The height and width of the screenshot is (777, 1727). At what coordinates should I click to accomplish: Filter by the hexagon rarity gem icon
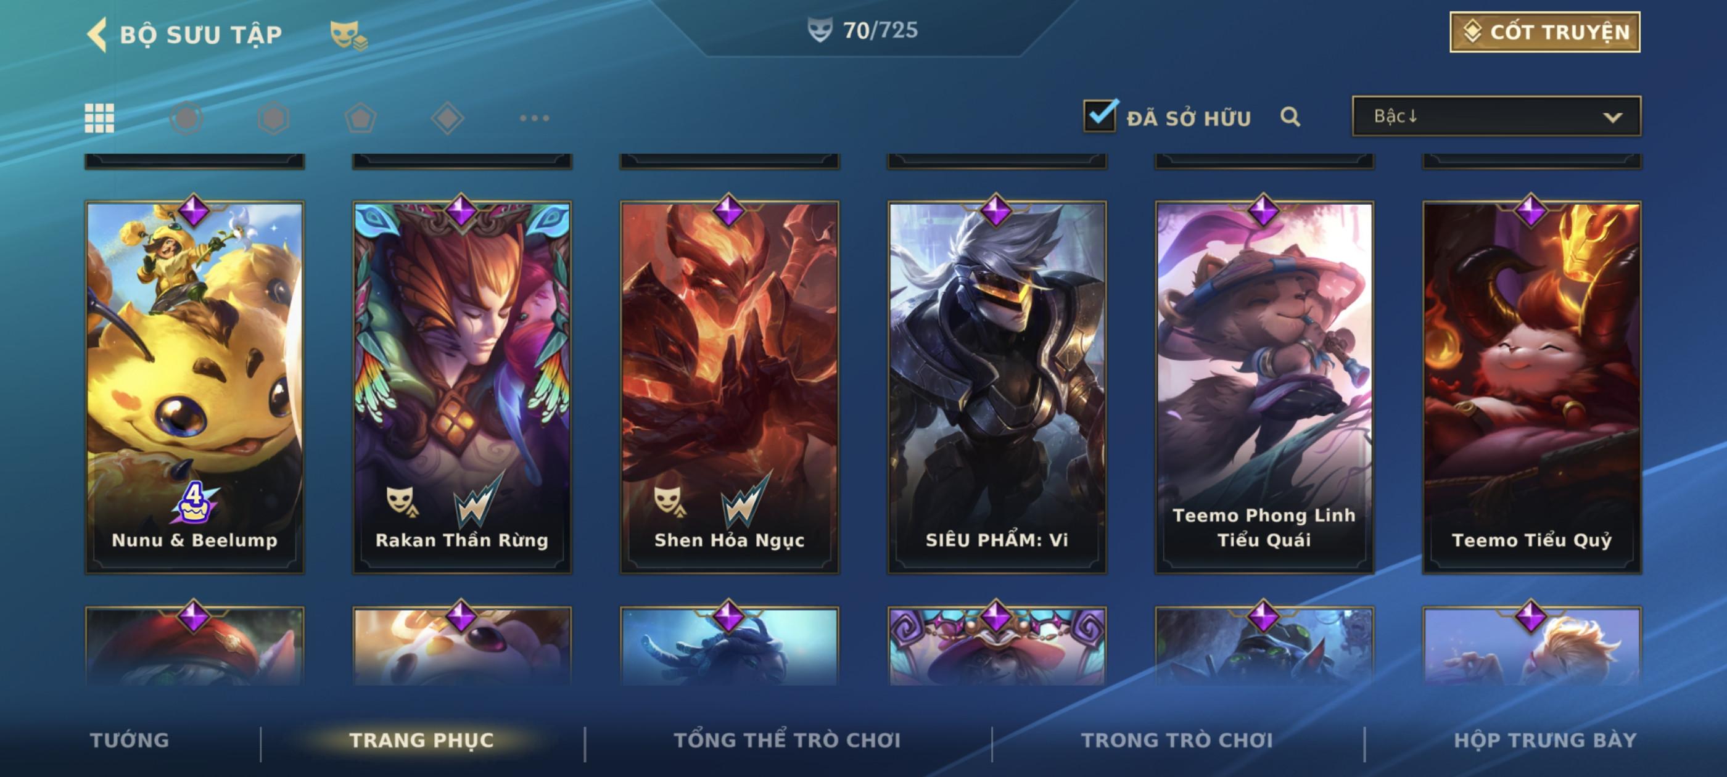click(x=273, y=118)
